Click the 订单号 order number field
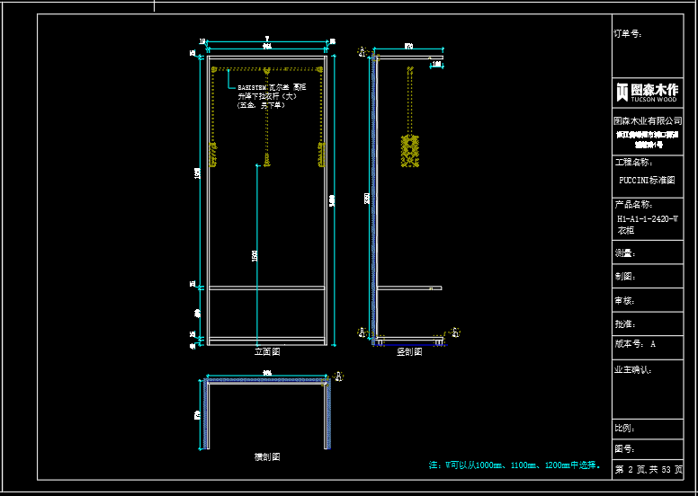 628,33
